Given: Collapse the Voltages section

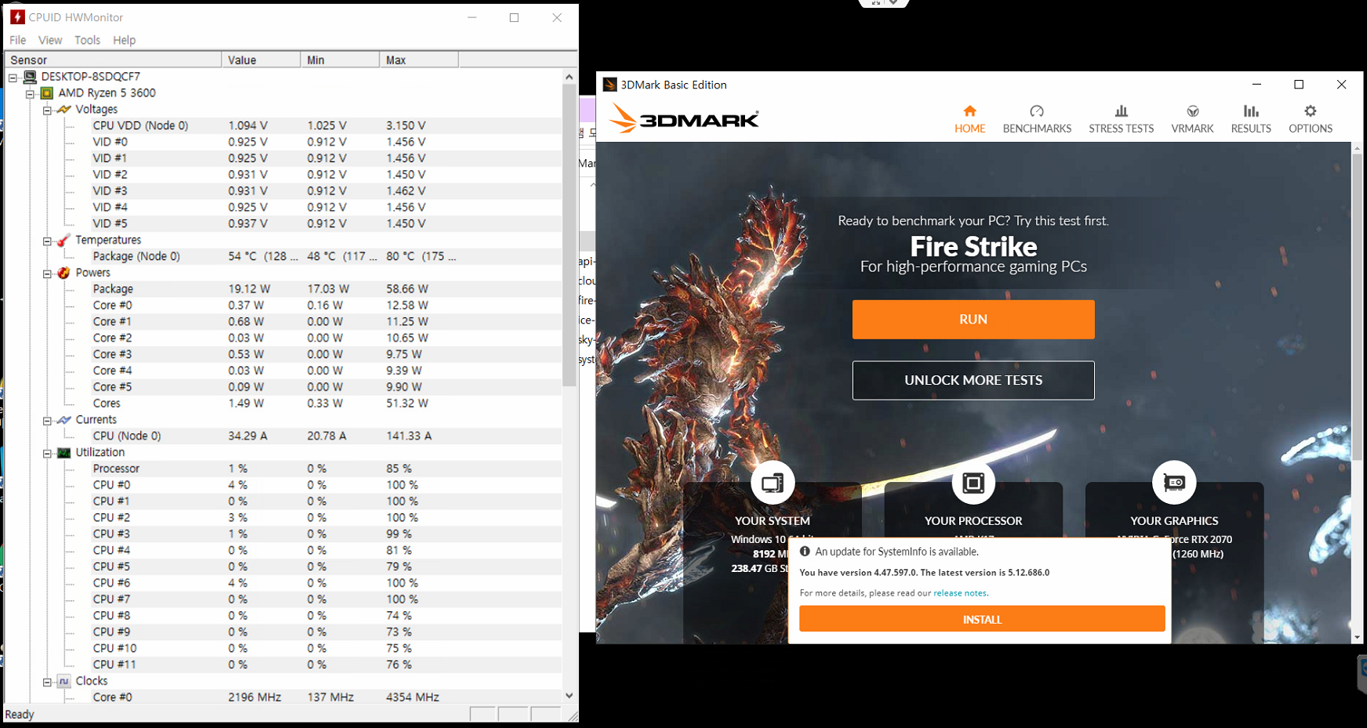Looking at the screenshot, I should (47, 110).
